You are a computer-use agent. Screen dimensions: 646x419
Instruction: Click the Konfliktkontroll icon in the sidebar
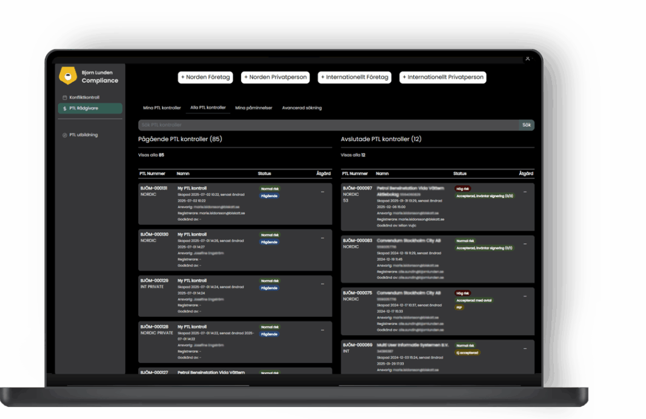pos(64,98)
